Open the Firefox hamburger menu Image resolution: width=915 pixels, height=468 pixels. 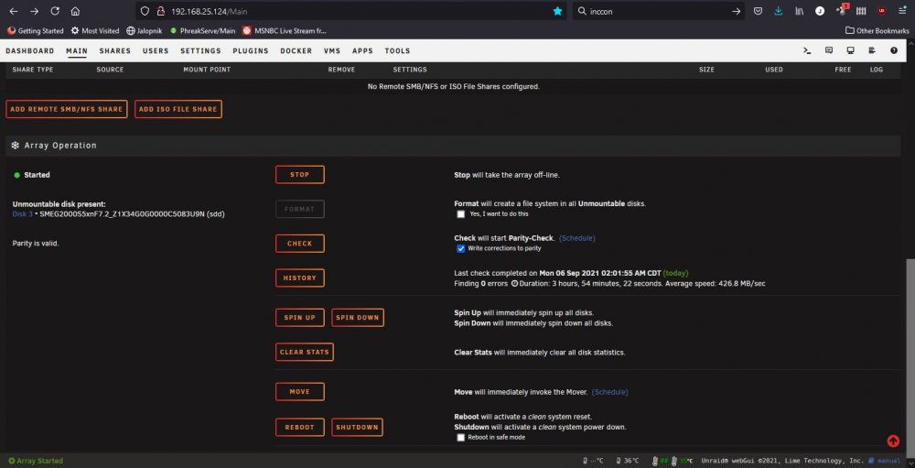coord(902,11)
